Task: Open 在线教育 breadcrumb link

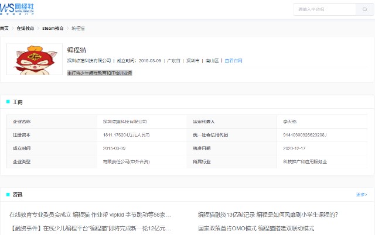Action: [25, 29]
